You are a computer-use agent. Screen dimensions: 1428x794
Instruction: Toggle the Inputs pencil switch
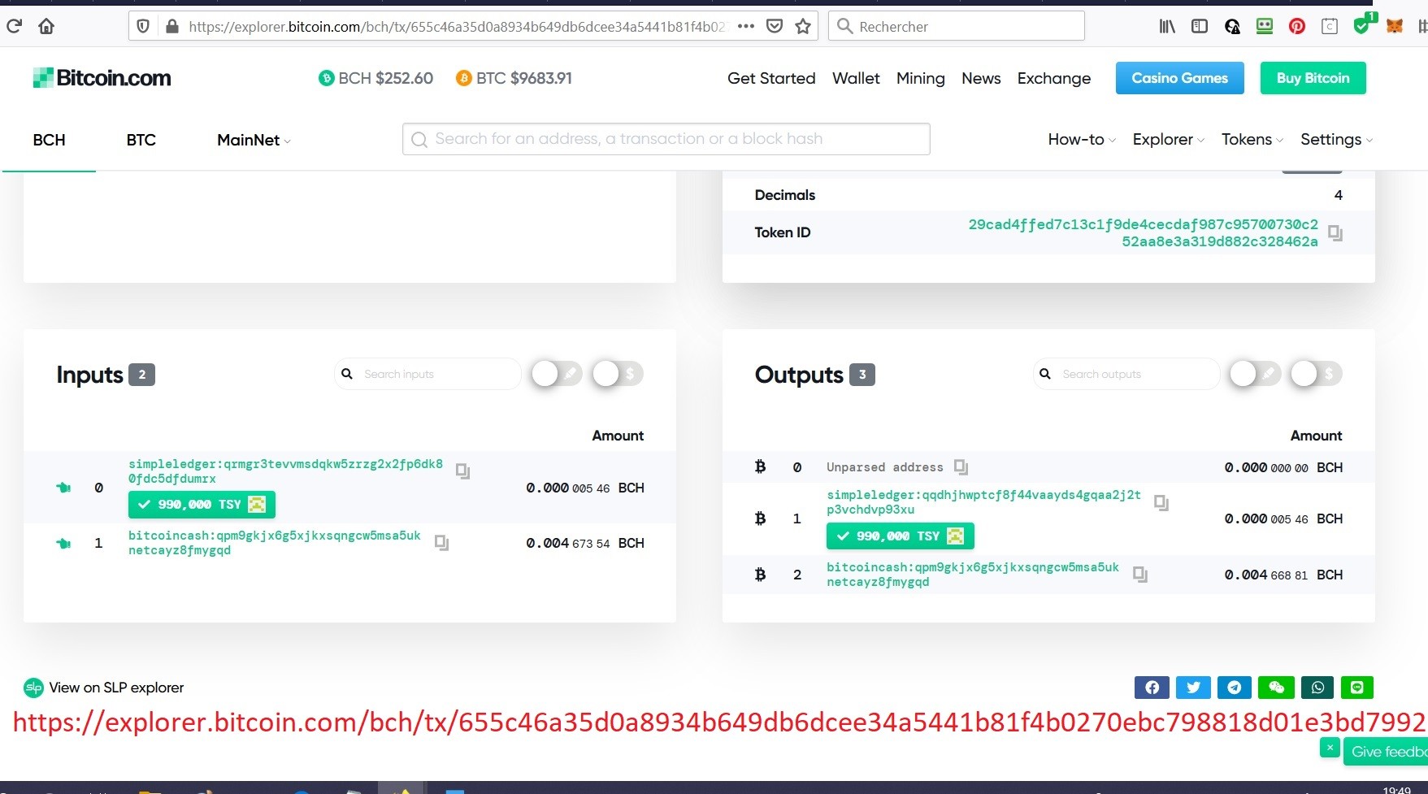pos(557,374)
